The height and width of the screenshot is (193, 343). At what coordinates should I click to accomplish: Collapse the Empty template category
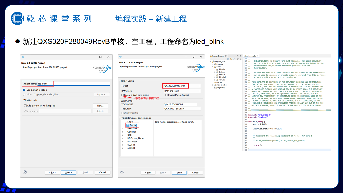[x=122, y=122]
